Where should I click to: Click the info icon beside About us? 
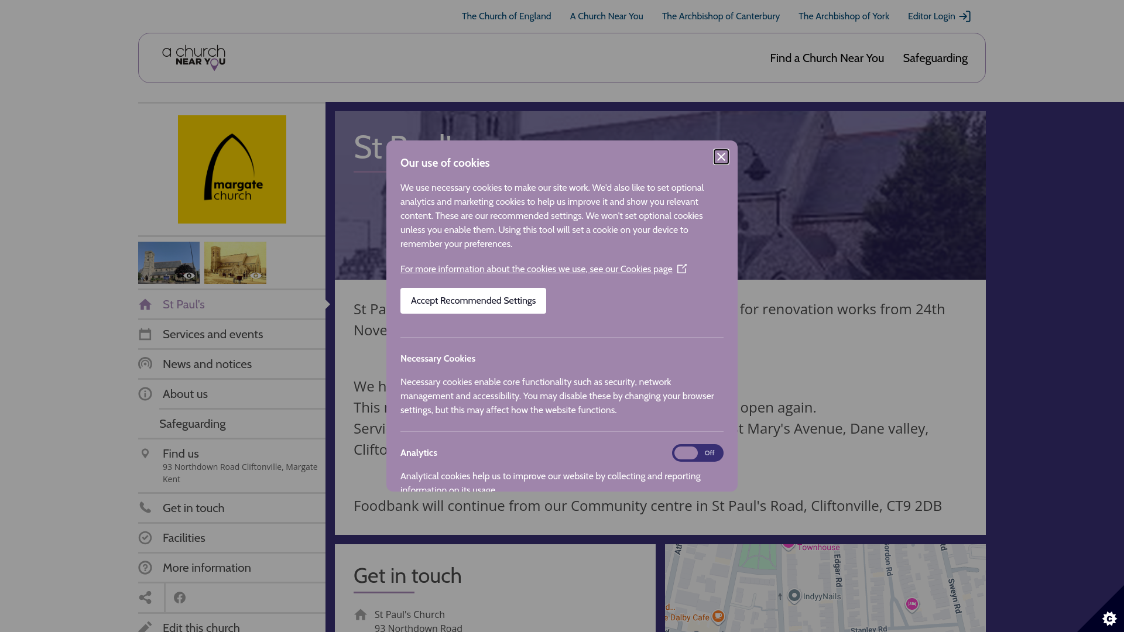(145, 394)
